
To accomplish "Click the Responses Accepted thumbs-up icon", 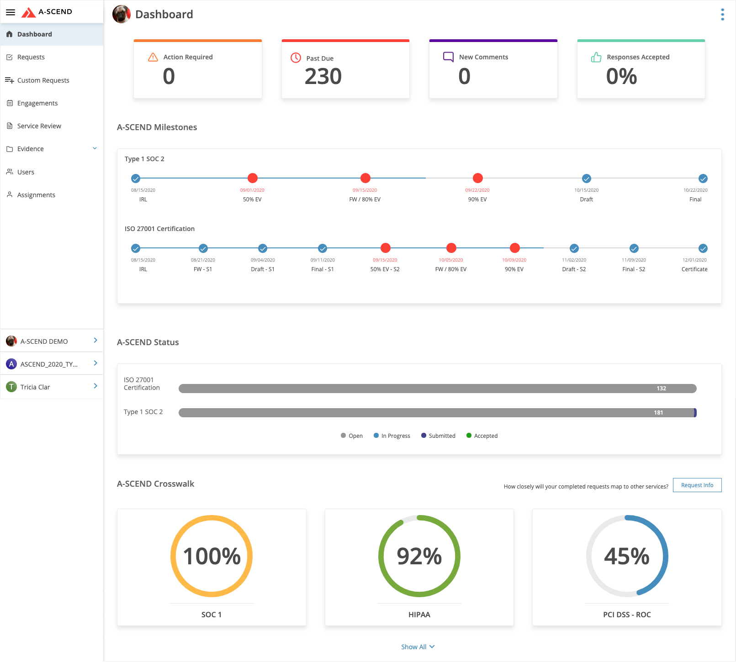I will (x=595, y=57).
